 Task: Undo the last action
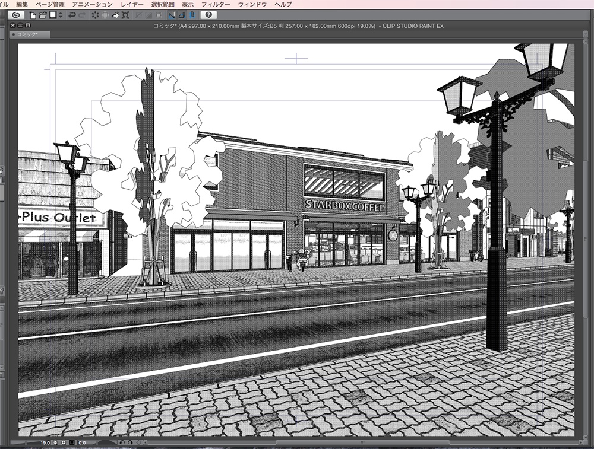pos(72,15)
